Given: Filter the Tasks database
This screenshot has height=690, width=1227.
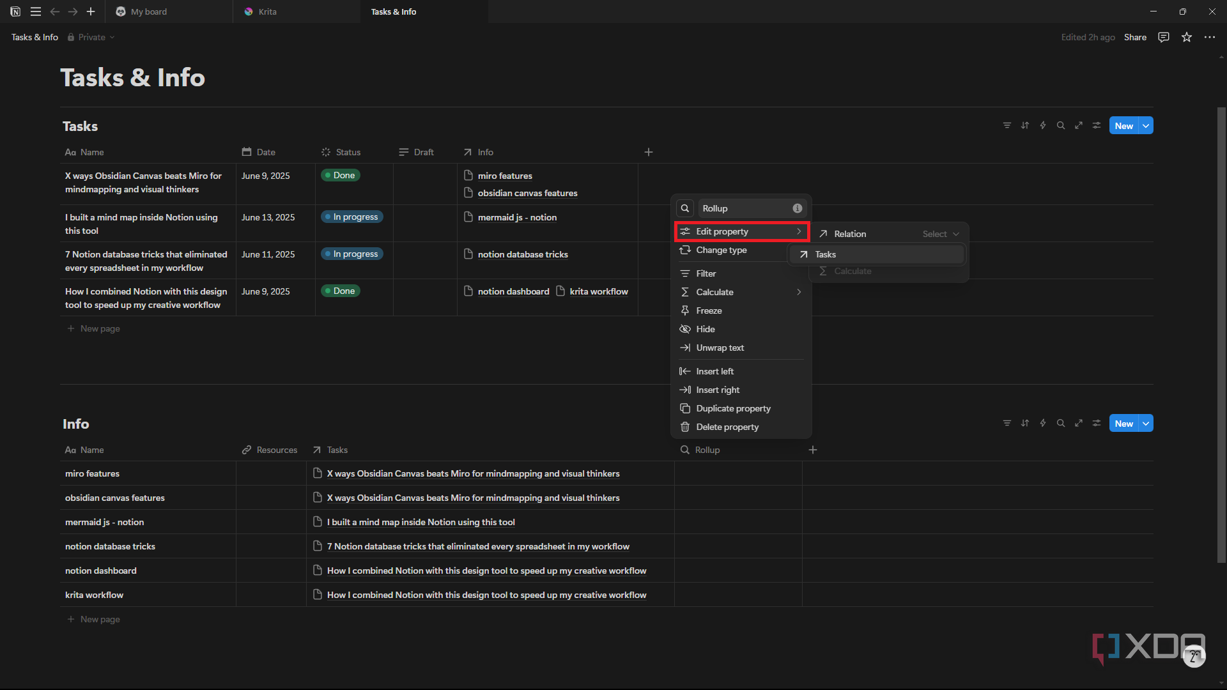Looking at the screenshot, I should click(1007, 126).
